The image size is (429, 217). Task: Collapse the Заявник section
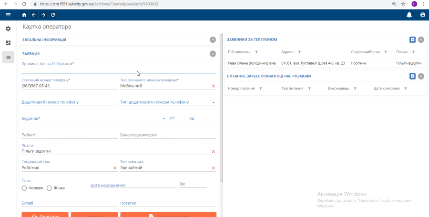tap(213, 54)
